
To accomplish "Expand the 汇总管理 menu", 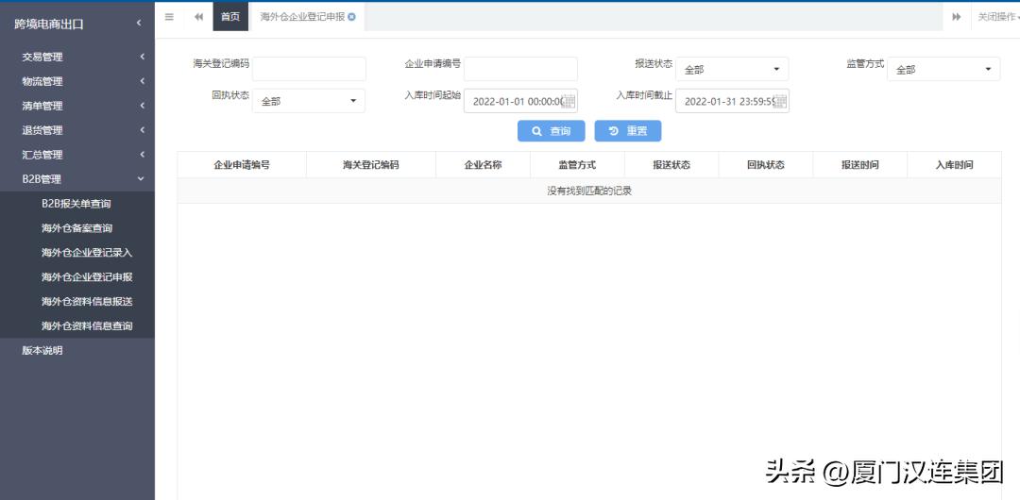I will (77, 155).
